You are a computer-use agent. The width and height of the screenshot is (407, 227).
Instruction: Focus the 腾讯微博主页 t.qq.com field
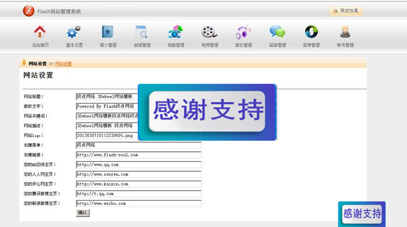coord(138,194)
